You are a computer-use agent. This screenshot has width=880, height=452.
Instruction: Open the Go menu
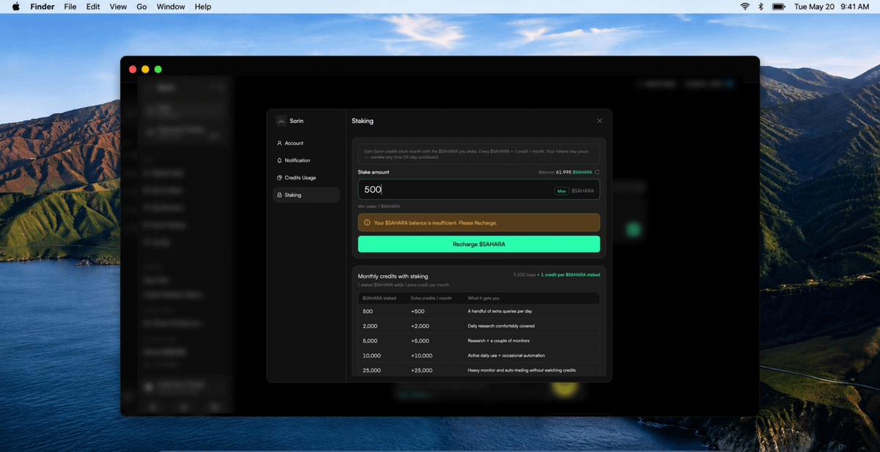click(142, 7)
